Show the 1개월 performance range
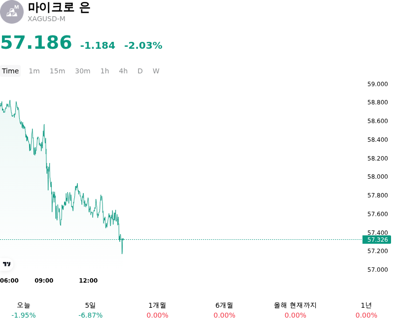Viewport: 394px width, 325px height. pos(157,310)
